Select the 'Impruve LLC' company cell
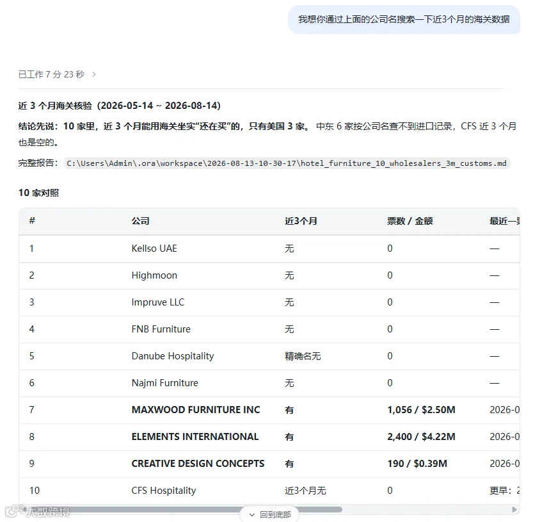This screenshot has height=522, width=533. (158, 302)
